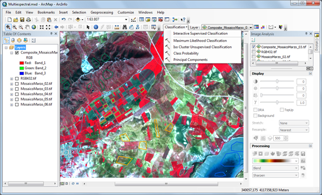Viewport: 322px width, 195px height.
Task: Open Table of Contents options icon
Action: (33, 41)
